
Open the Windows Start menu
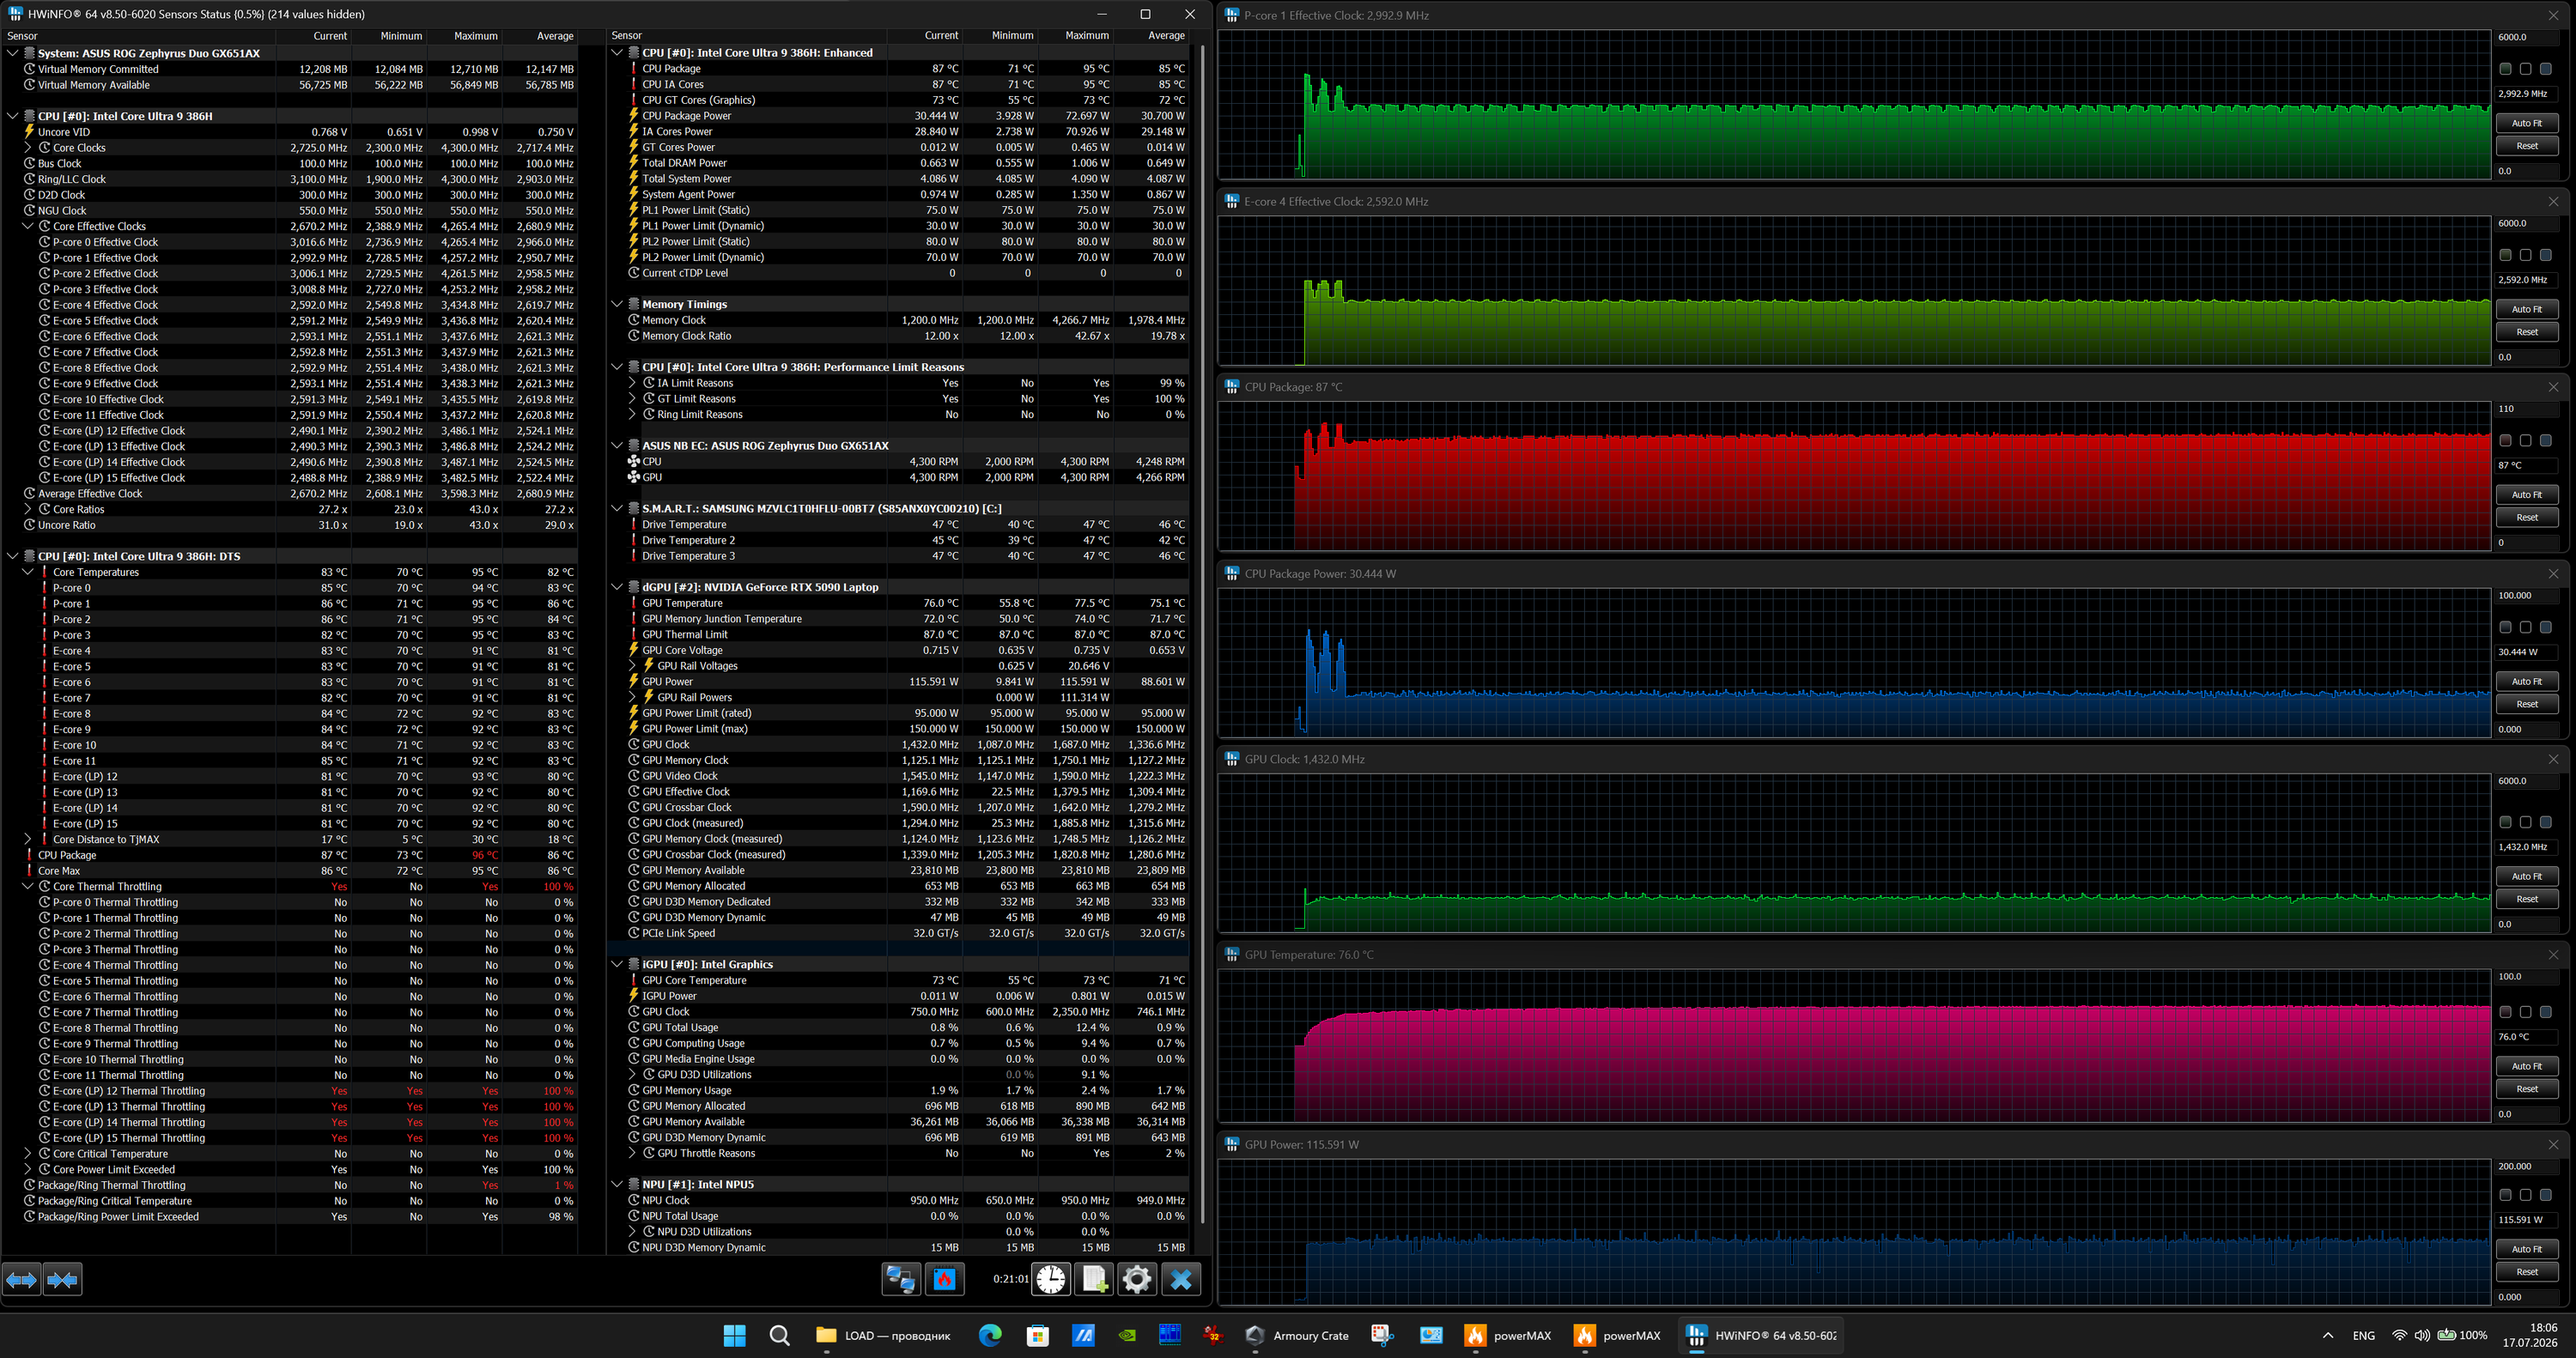735,1335
